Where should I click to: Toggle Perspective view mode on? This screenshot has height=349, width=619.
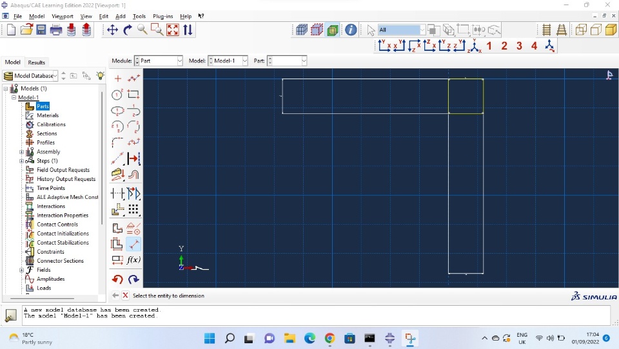(562, 30)
